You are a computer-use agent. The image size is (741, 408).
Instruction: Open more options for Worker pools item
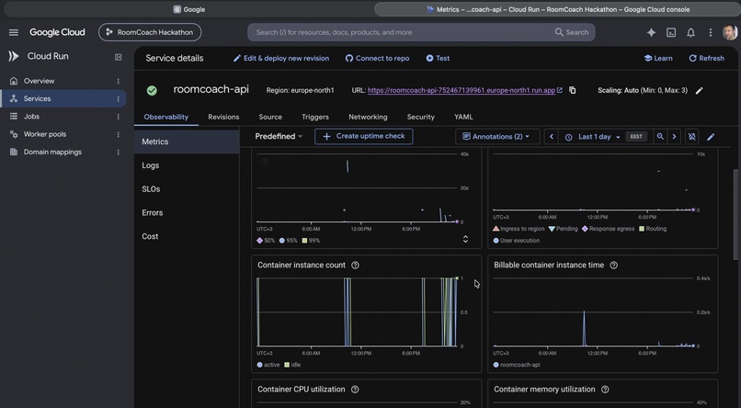(119, 134)
